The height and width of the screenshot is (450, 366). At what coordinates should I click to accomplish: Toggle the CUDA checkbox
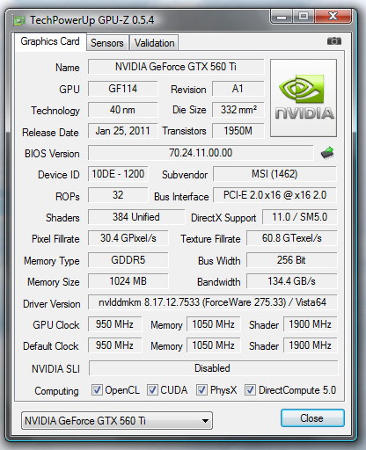pyautogui.click(x=152, y=389)
